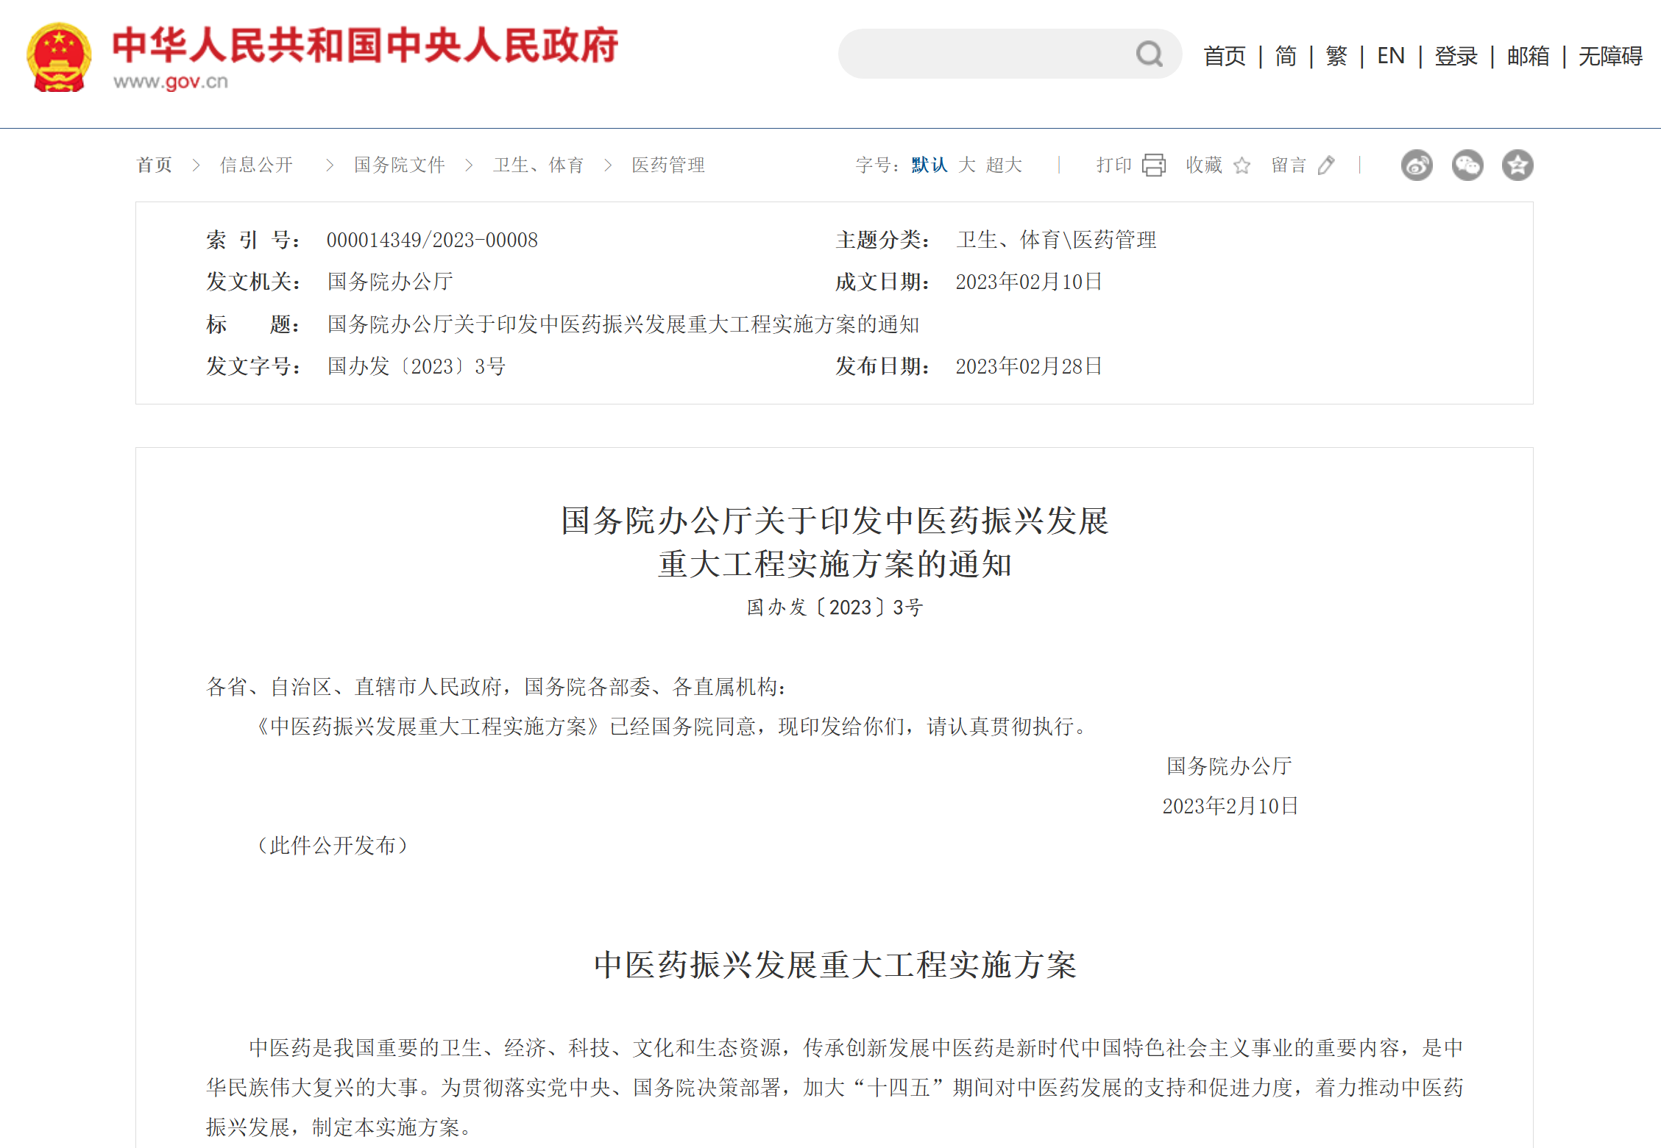The width and height of the screenshot is (1661, 1148).
Task: Open 卫生、体育 breadcrumb
Action: point(539,165)
